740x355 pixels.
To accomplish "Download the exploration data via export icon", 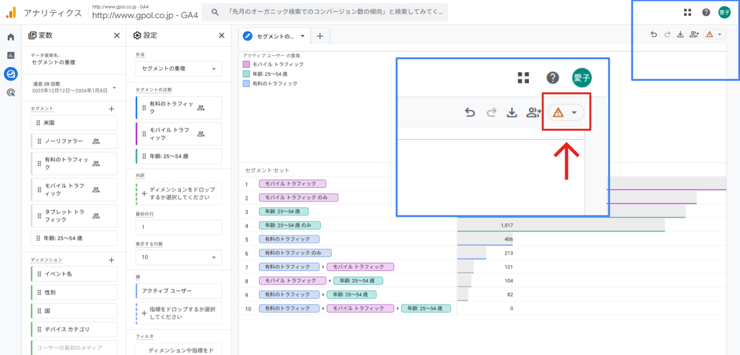I will click(680, 34).
